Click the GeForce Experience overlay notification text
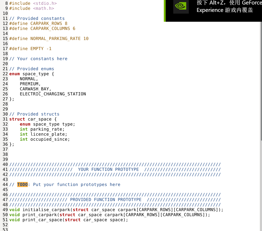 [x=229, y=7]
